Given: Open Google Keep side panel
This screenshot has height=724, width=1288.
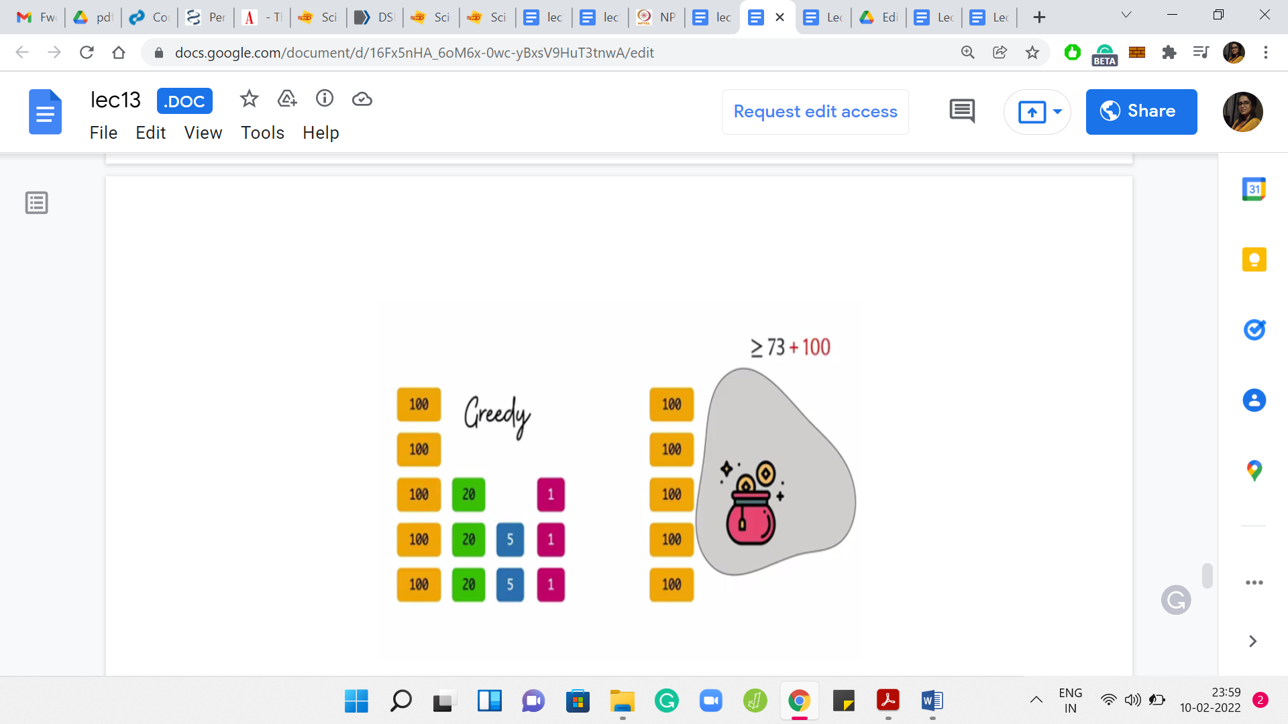Looking at the screenshot, I should (1254, 259).
